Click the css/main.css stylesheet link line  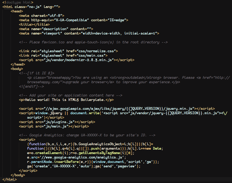[63, 55]
